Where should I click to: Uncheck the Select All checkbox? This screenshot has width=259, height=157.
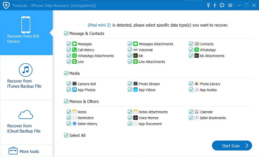66,135
